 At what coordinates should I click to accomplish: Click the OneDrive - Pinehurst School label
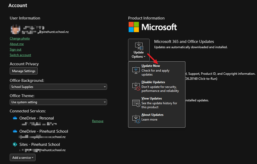coord(44,131)
